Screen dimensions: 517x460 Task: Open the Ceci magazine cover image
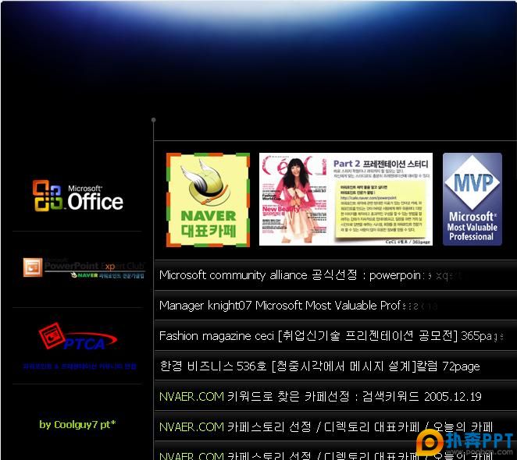[x=294, y=200]
